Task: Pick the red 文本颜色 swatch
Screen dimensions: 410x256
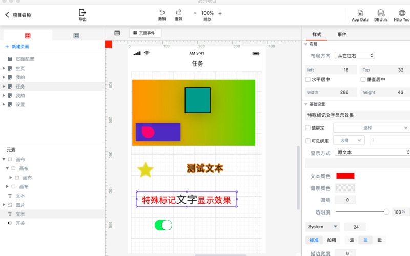Action: (345, 176)
